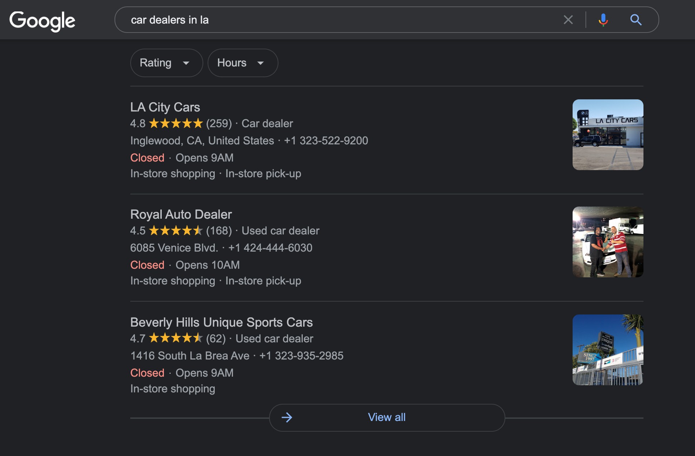Click phone number +1 323-935-2985
This screenshot has height=456, width=695.
click(x=301, y=356)
